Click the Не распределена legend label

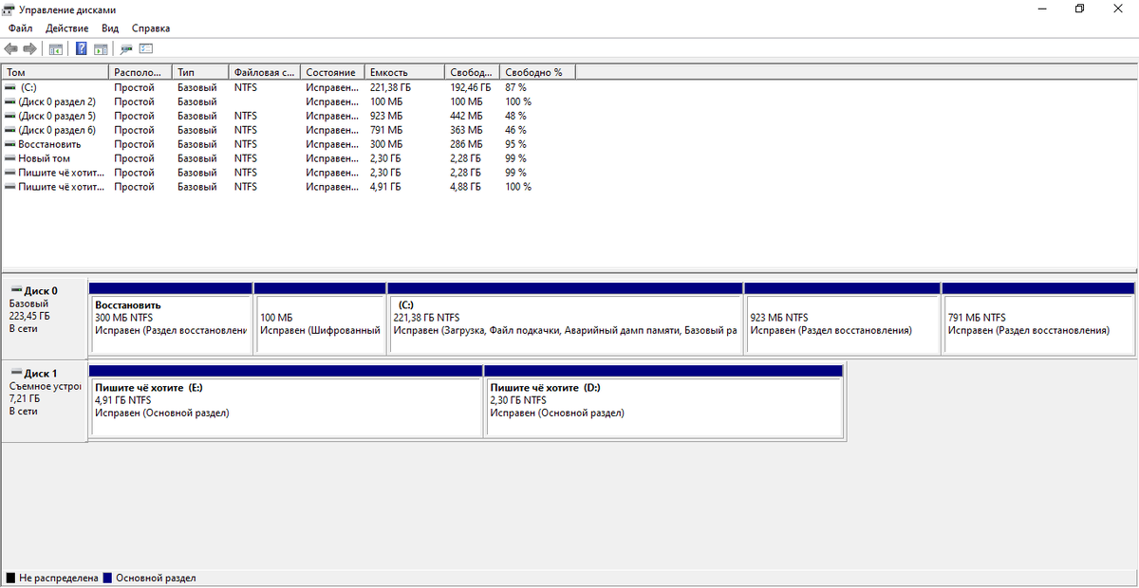tap(58, 578)
